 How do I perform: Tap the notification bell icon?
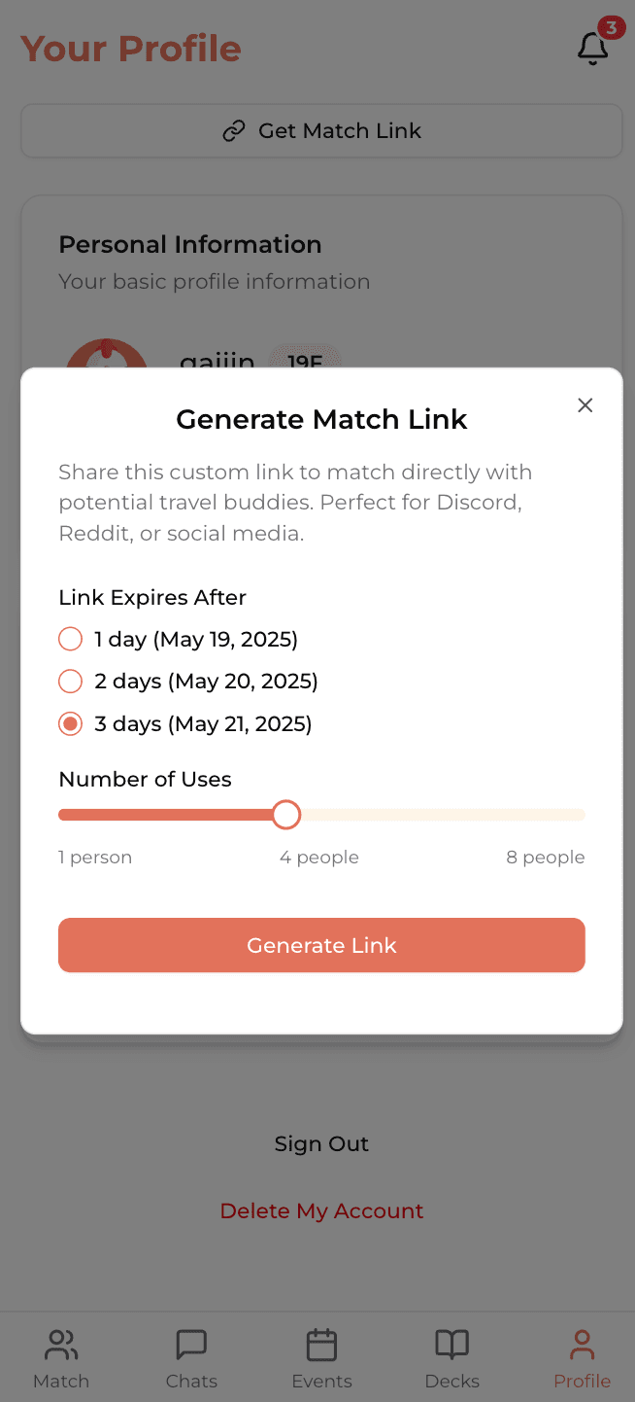click(591, 50)
